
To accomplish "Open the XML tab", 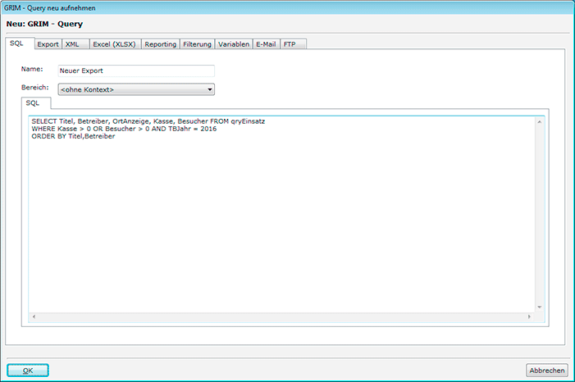I will point(72,44).
